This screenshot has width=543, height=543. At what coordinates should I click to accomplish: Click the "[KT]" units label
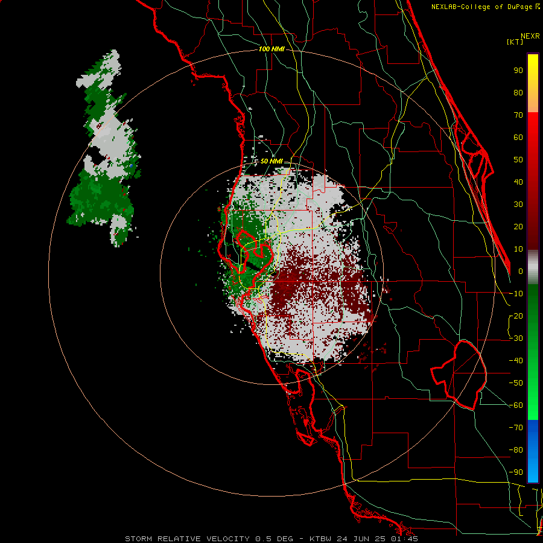click(515, 42)
